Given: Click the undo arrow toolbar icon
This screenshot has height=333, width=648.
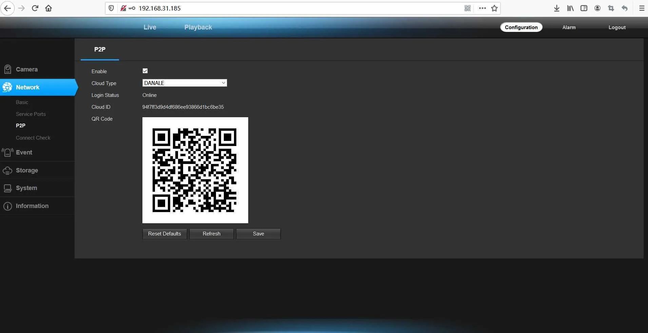Looking at the screenshot, I should point(625,8).
